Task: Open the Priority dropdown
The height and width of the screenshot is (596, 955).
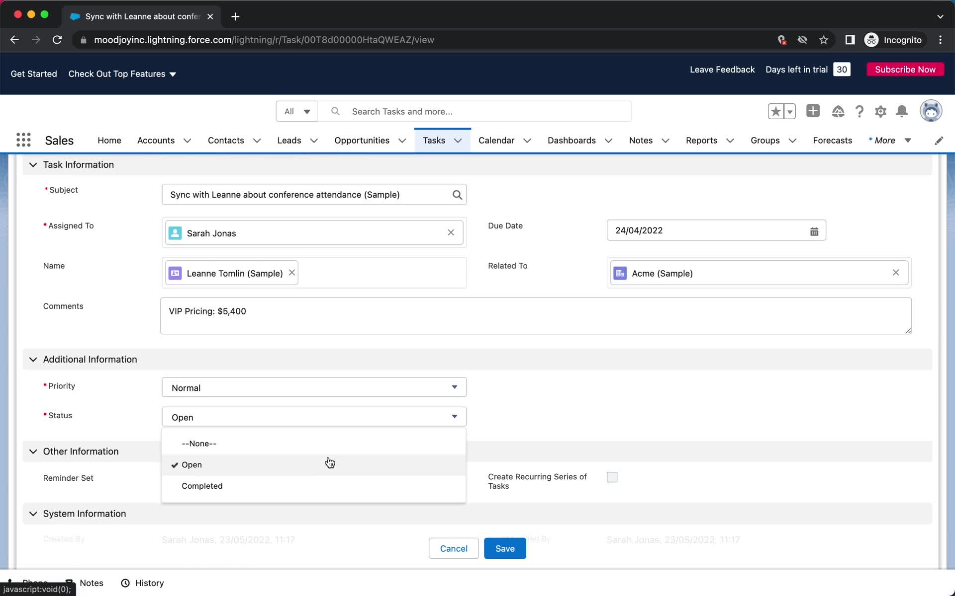Action: pyautogui.click(x=314, y=387)
